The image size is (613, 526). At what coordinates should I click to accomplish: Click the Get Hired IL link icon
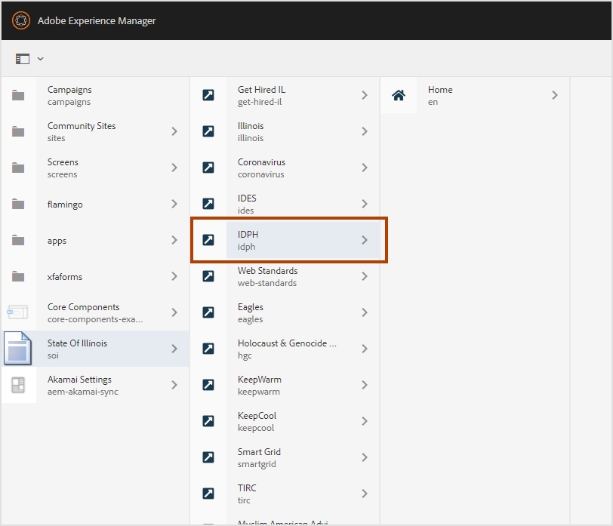click(208, 95)
